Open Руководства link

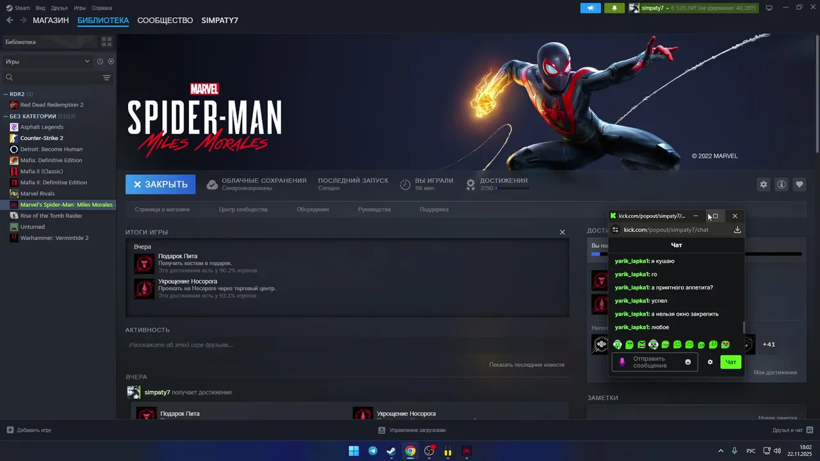point(374,209)
